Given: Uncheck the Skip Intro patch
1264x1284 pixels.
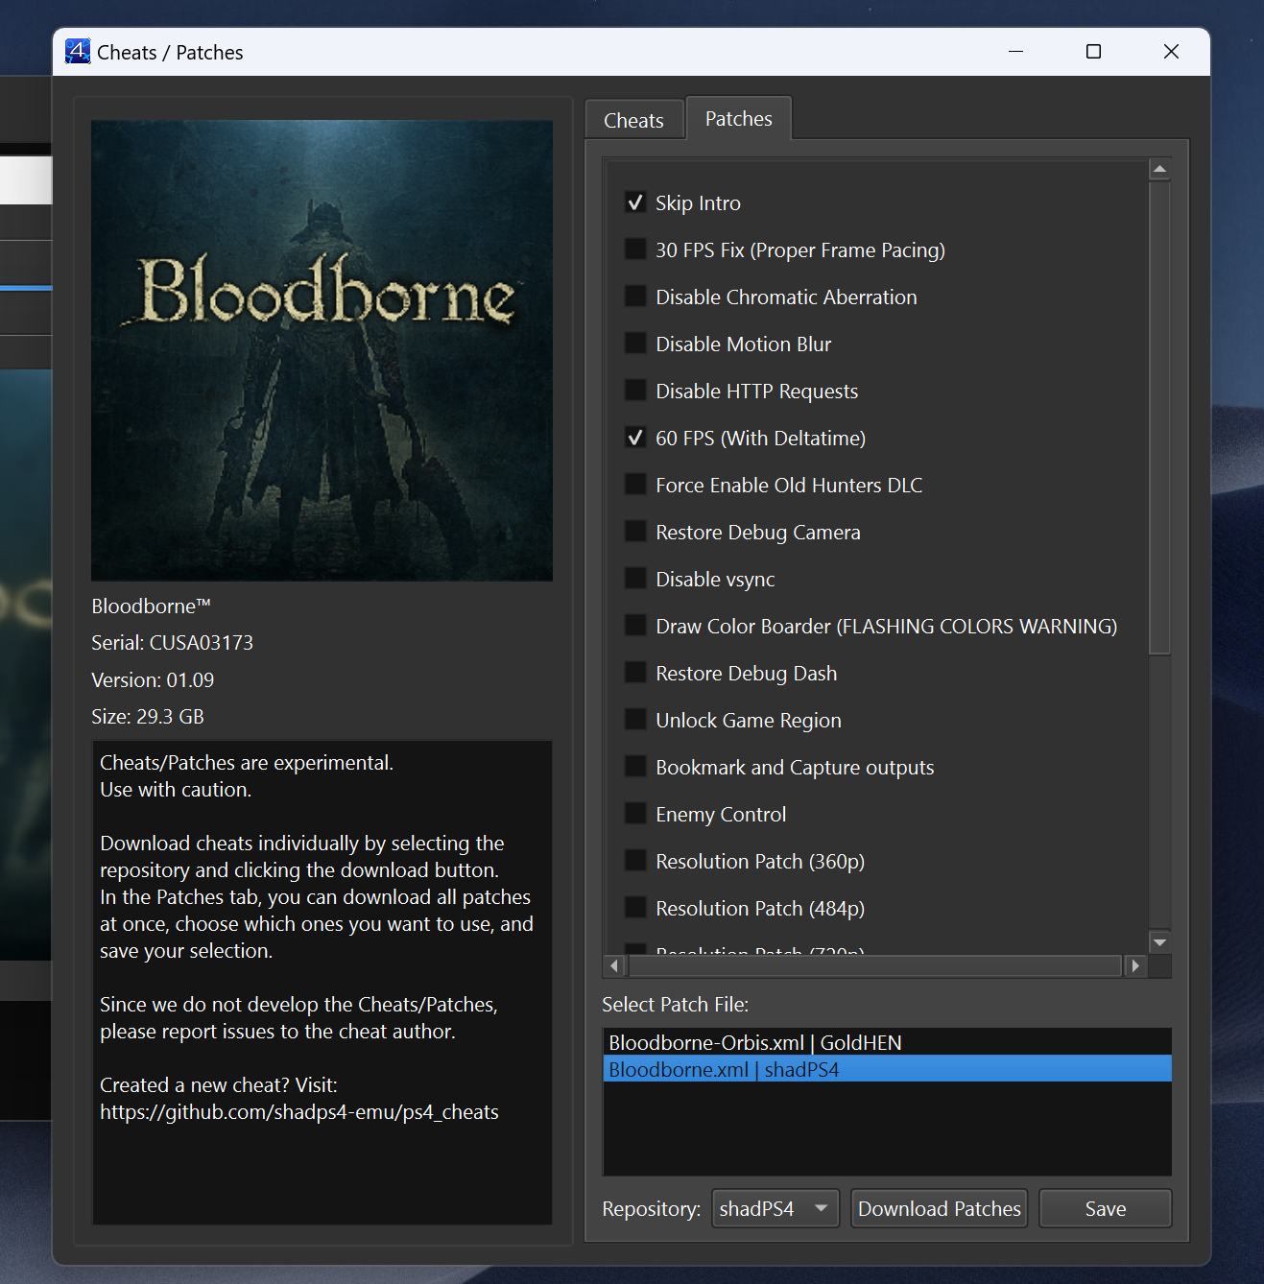Looking at the screenshot, I should click(x=635, y=202).
